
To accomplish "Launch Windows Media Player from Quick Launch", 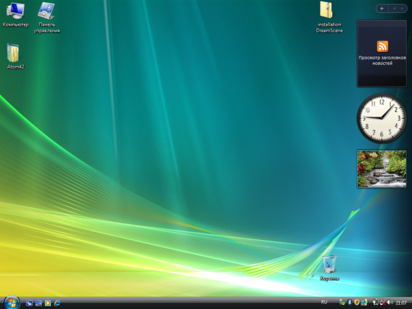I will pos(48,302).
